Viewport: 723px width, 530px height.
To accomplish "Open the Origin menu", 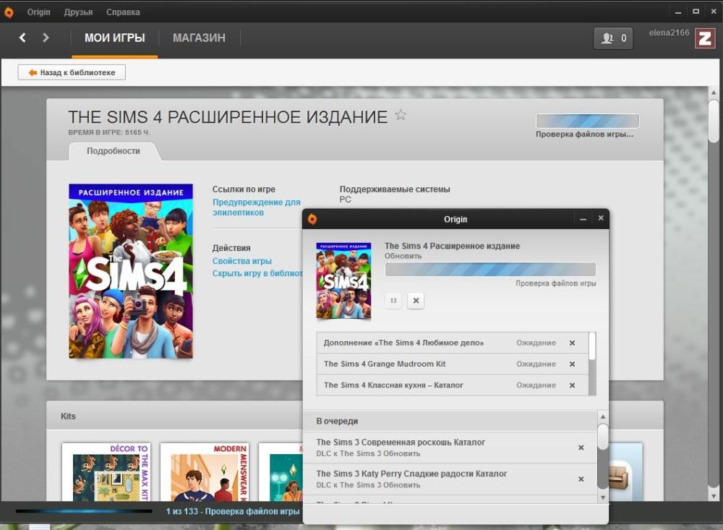I will 39,12.
